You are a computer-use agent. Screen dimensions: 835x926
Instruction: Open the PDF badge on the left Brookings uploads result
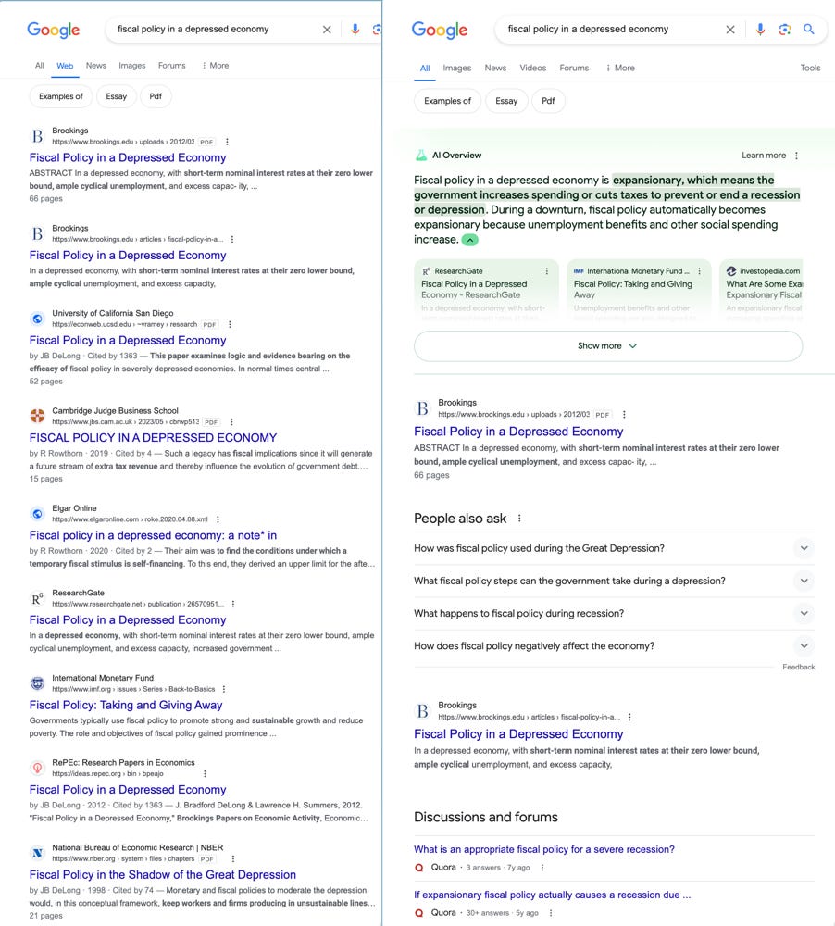coord(206,142)
